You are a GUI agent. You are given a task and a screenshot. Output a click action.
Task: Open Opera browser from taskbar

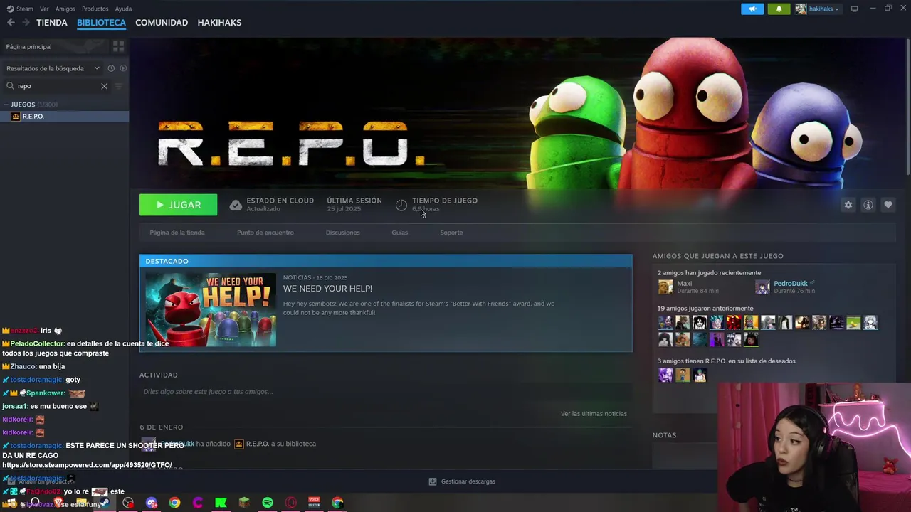pos(290,503)
